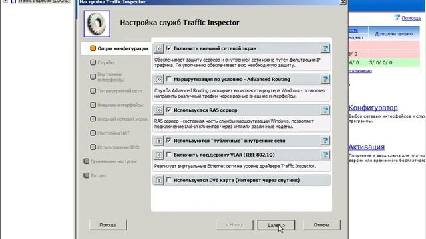Uncheck the RAS server checkbox
The height and width of the screenshot is (239, 426).
pyautogui.click(x=168, y=110)
